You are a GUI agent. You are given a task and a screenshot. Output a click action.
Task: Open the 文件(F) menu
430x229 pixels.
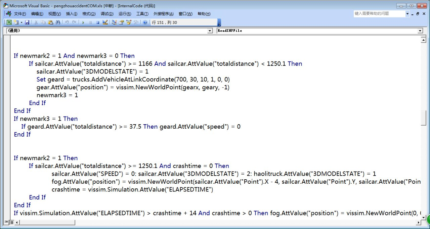tap(20, 14)
